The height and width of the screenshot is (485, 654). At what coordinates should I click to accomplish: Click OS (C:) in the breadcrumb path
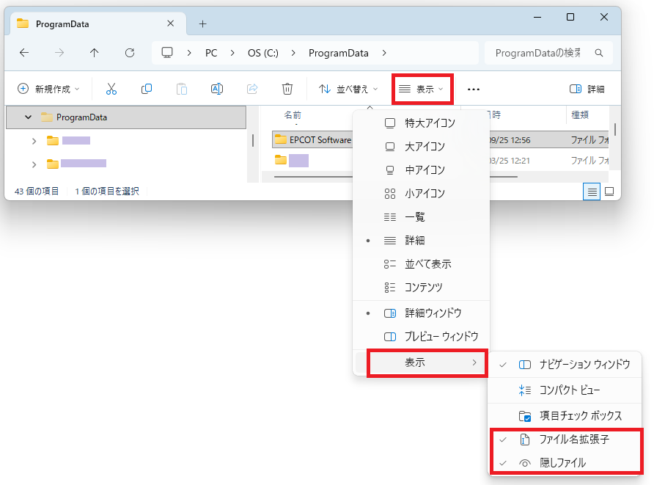click(261, 53)
